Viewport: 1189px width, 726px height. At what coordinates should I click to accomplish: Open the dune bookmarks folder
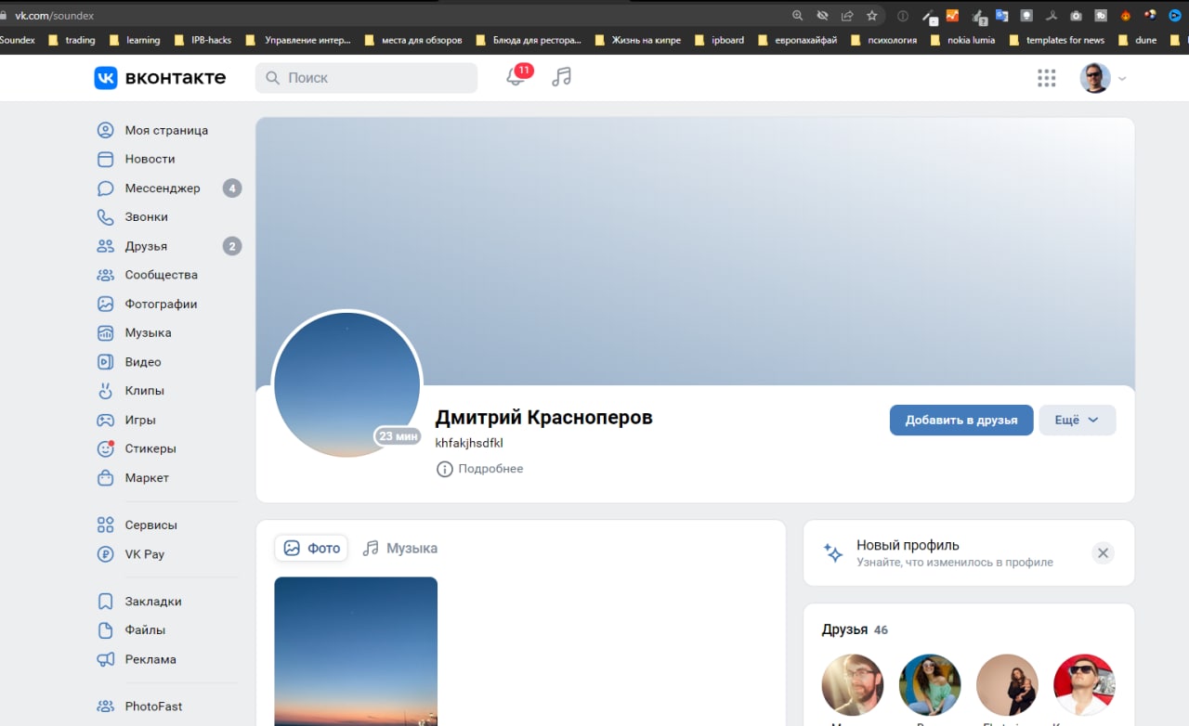1138,40
